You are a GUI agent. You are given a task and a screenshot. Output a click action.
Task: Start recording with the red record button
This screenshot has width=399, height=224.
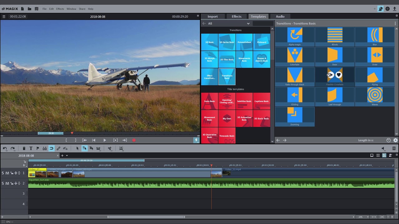pos(134,140)
